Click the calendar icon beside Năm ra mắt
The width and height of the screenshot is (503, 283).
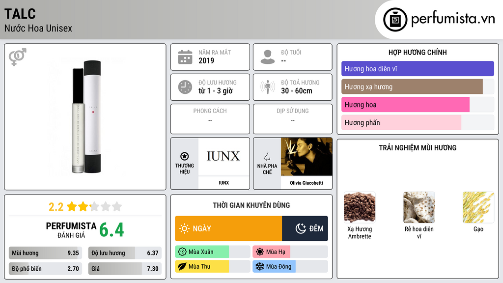click(185, 57)
